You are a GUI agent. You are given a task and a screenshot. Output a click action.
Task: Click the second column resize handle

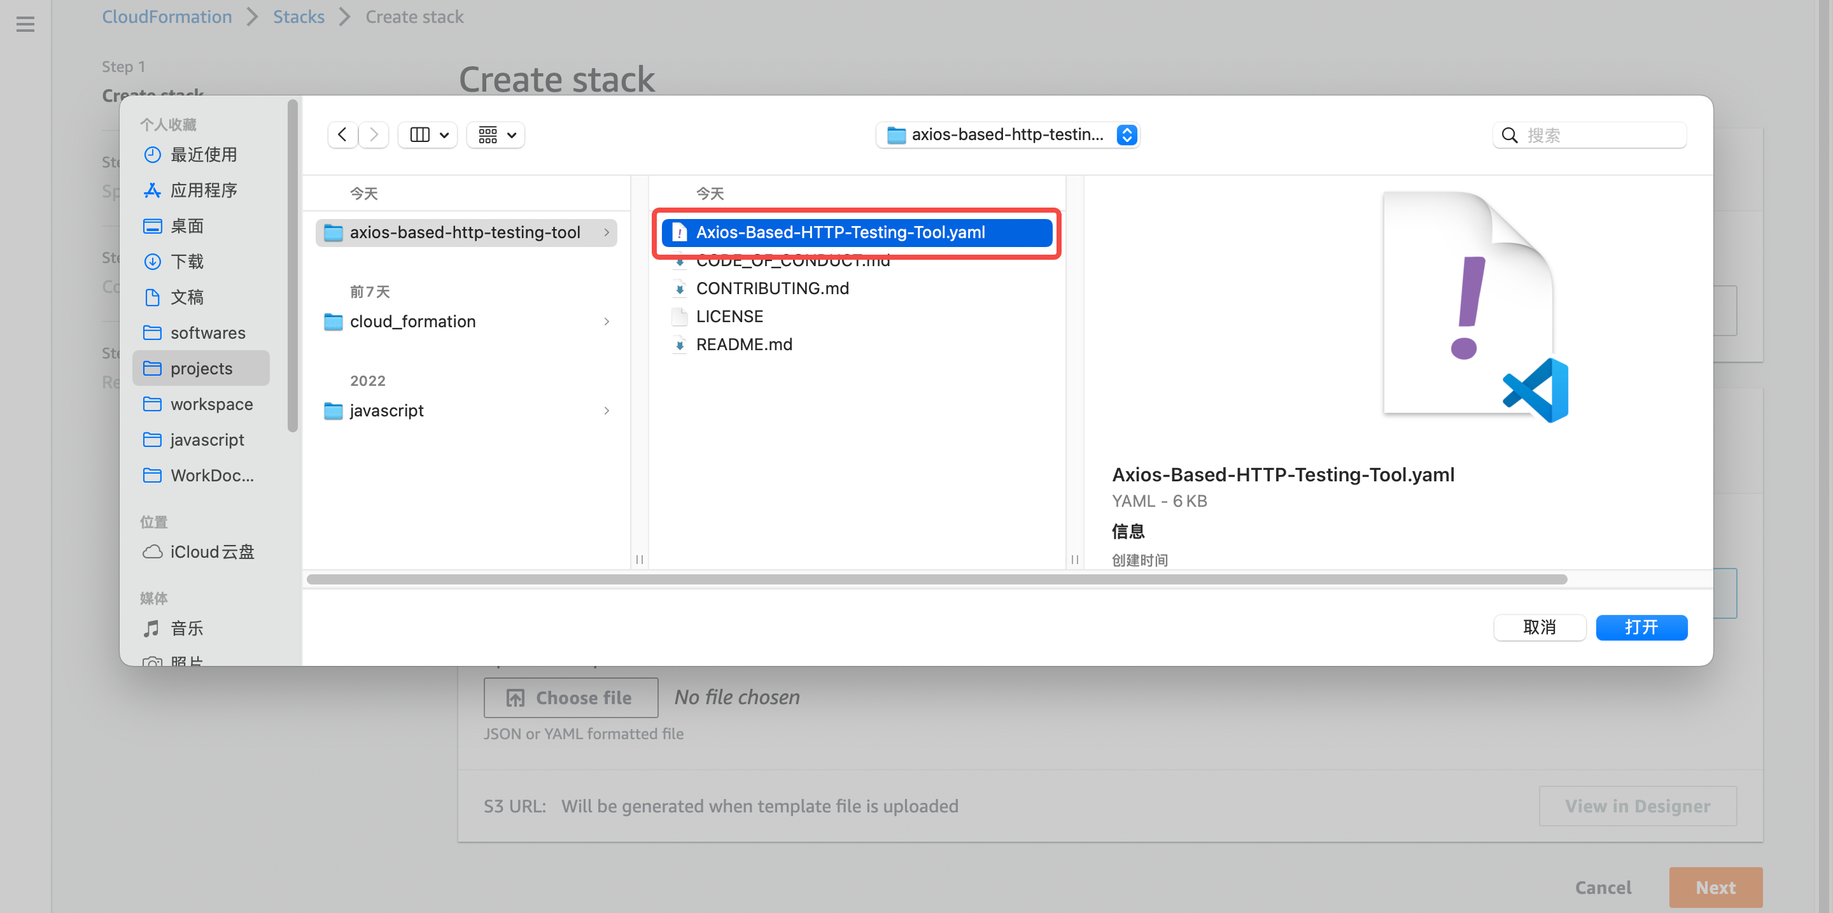1074,560
